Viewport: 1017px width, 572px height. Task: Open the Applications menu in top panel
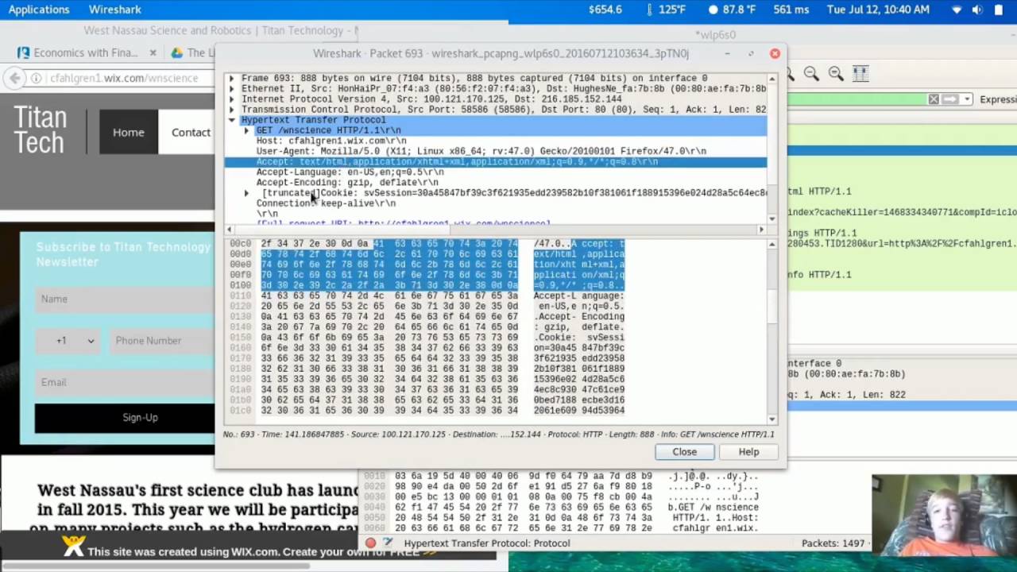click(x=39, y=10)
